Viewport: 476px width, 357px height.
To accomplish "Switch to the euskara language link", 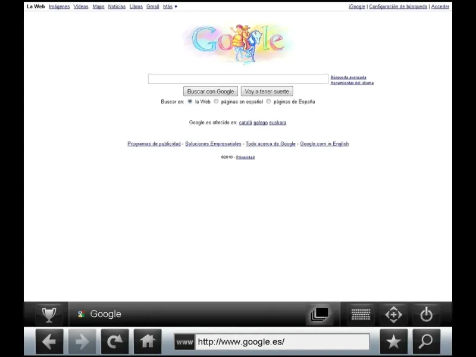I will pos(277,123).
